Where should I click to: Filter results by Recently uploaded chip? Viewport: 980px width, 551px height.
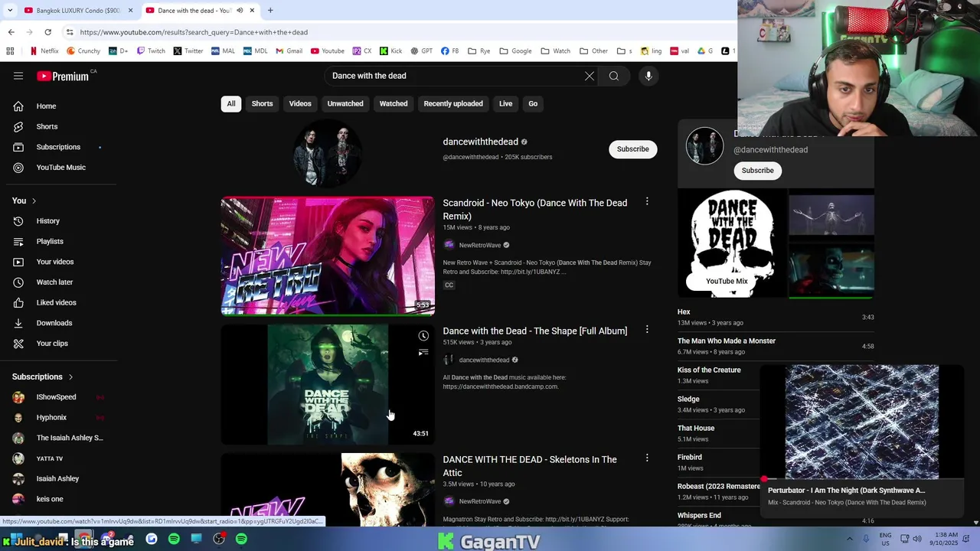pyautogui.click(x=453, y=103)
